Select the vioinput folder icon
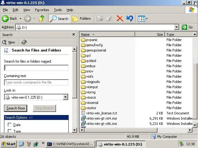Viewport: 198px width, 148px height. tap(83, 87)
